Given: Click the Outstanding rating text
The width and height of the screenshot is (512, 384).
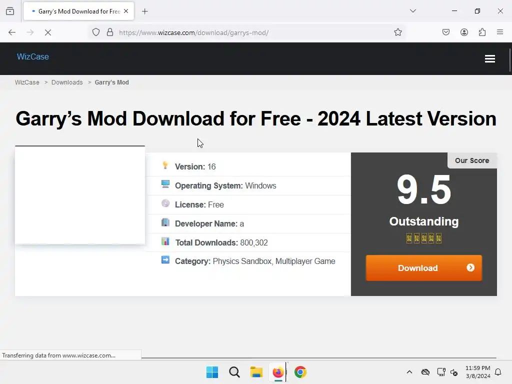Looking at the screenshot, I should point(424,221).
